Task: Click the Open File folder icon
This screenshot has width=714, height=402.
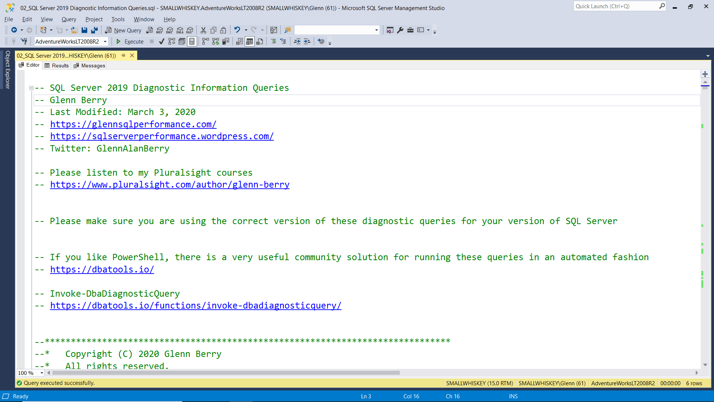Action: [x=74, y=30]
